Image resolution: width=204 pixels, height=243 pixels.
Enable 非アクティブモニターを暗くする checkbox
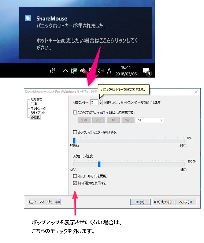click(75, 132)
